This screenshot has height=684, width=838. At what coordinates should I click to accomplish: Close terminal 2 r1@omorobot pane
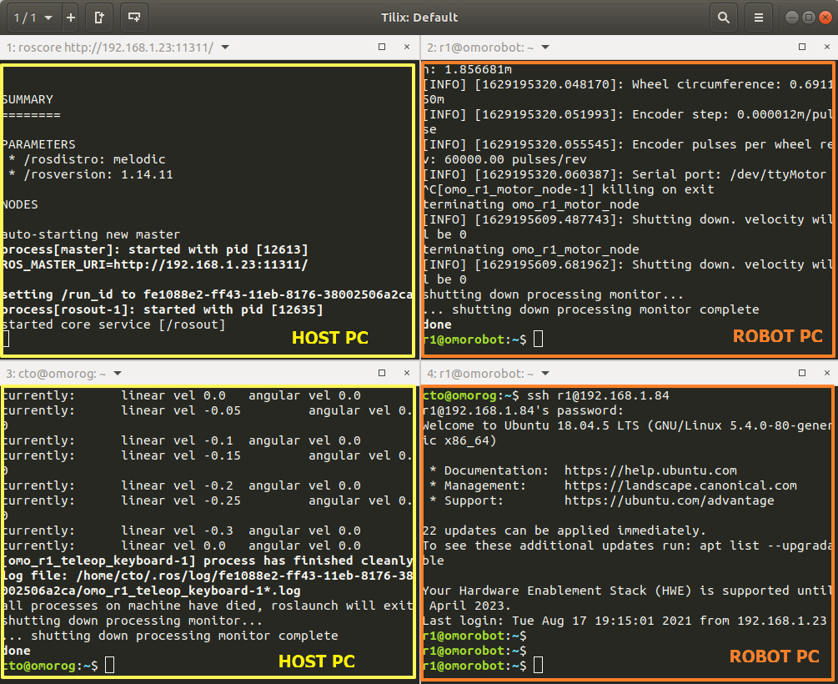(827, 47)
